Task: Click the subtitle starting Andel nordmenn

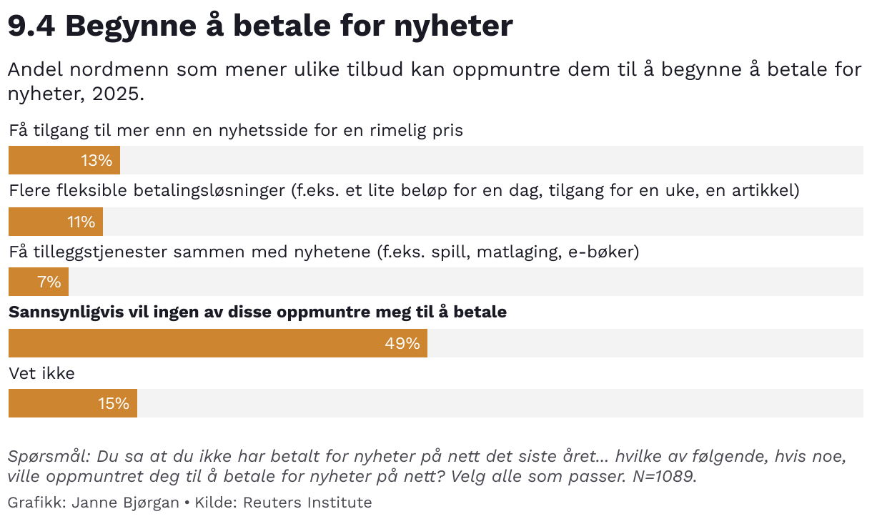Action: pos(435,81)
